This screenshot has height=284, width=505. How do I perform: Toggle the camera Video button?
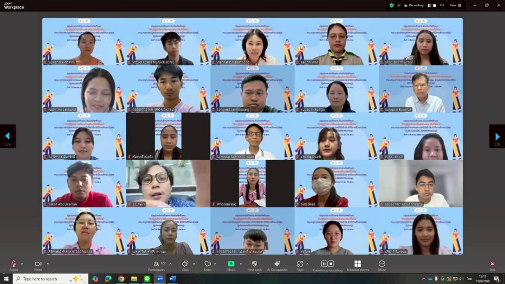pyautogui.click(x=38, y=264)
